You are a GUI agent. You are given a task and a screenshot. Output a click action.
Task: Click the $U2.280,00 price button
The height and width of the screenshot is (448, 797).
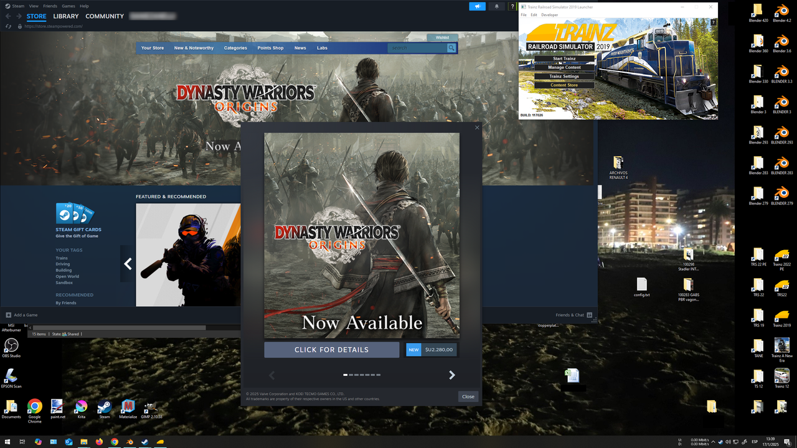pyautogui.click(x=439, y=350)
